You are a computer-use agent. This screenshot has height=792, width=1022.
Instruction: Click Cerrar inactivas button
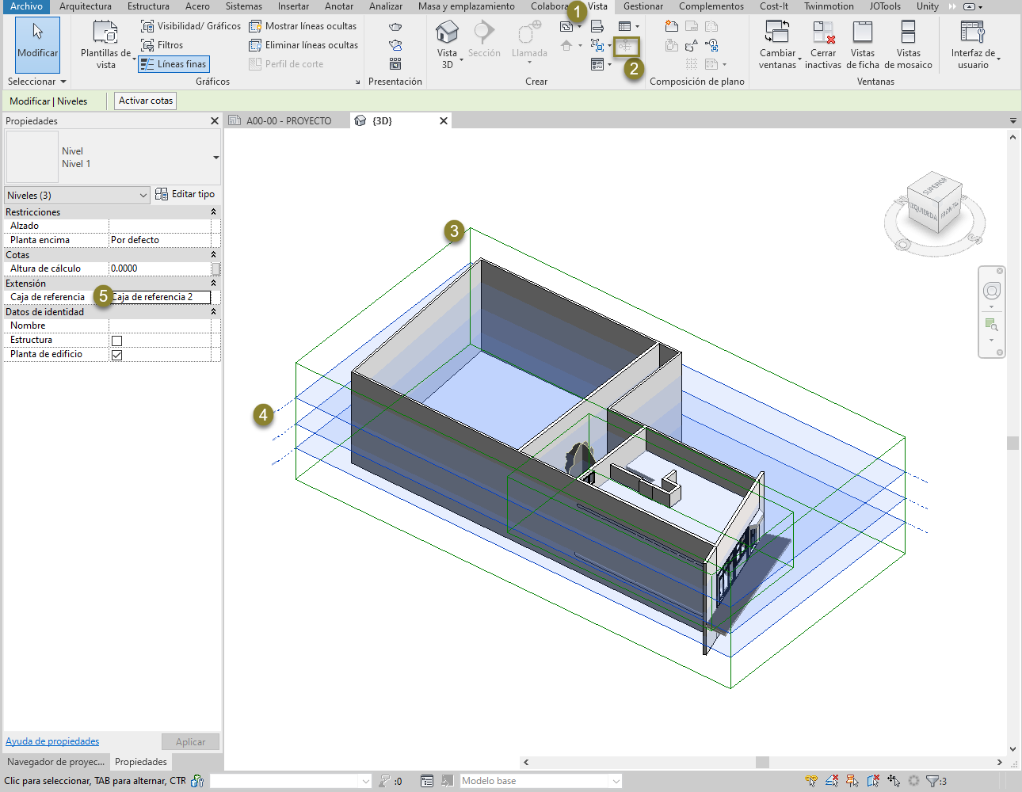[x=823, y=44]
